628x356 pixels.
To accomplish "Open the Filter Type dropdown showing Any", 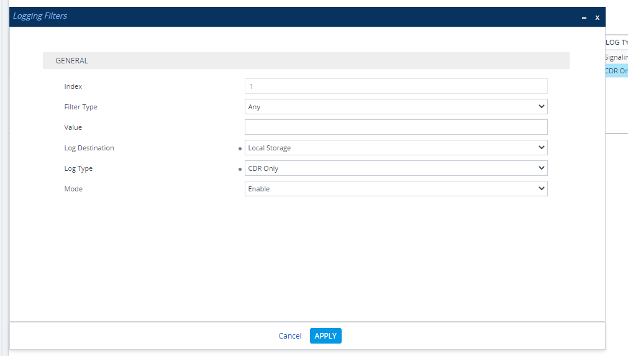I will pos(396,107).
